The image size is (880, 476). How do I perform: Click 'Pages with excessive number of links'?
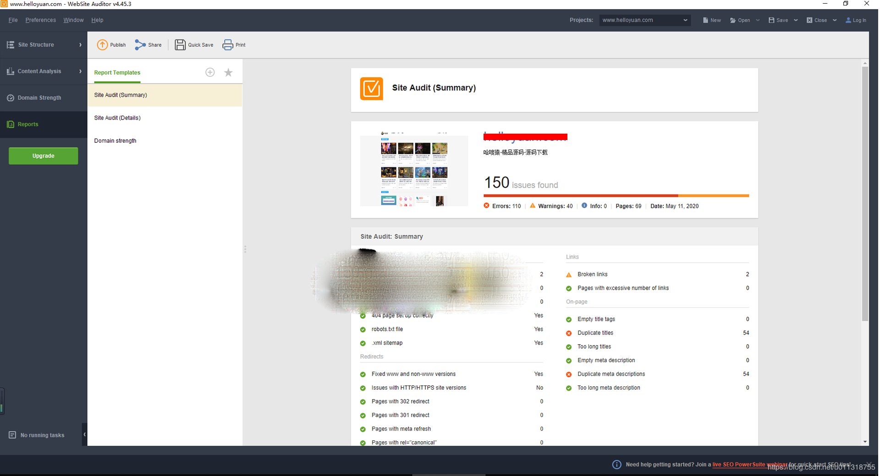point(623,288)
